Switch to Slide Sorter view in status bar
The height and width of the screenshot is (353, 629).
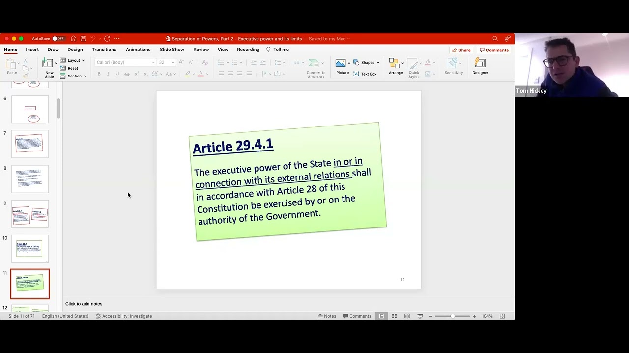pos(394,316)
